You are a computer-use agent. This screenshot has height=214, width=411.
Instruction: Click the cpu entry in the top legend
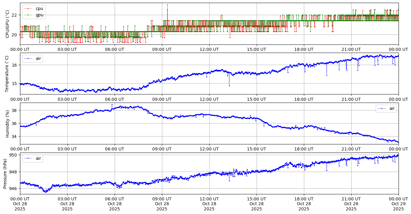(39, 8)
